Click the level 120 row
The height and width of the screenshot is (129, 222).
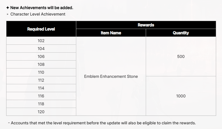(x=41, y=112)
